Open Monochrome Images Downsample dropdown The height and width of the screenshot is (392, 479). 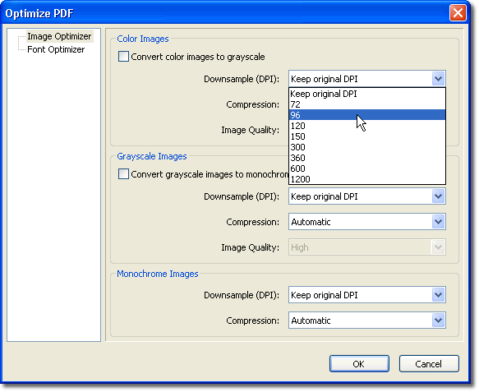(367, 295)
